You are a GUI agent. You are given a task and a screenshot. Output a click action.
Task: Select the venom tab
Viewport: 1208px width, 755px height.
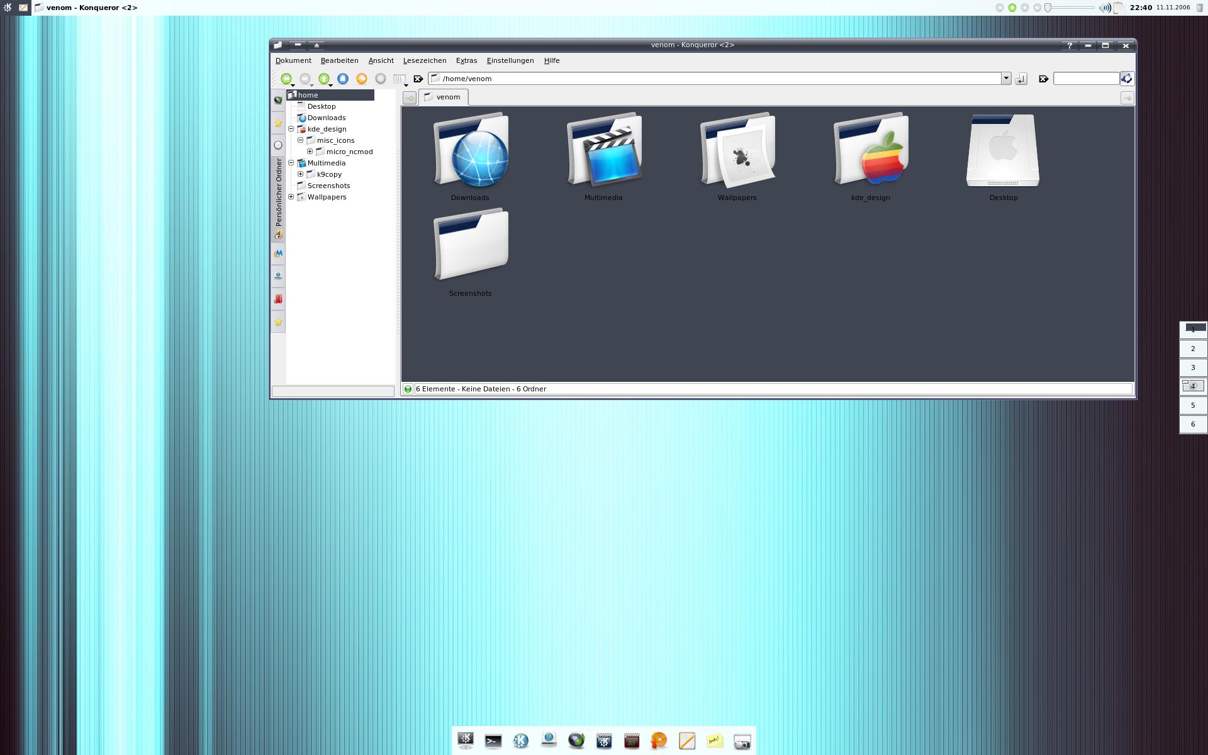pyautogui.click(x=443, y=97)
